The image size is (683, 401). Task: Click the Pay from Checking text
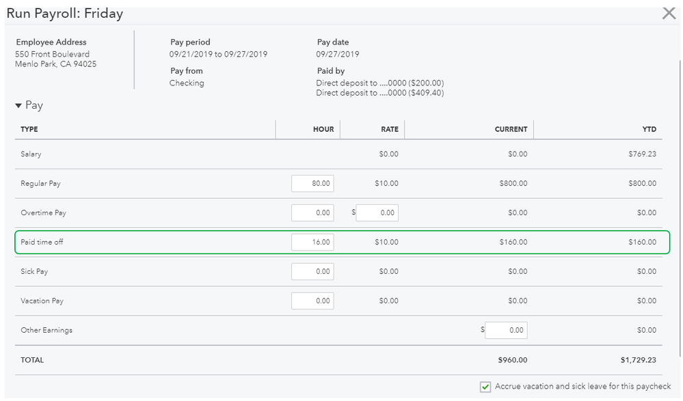pyautogui.click(x=187, y=83)
